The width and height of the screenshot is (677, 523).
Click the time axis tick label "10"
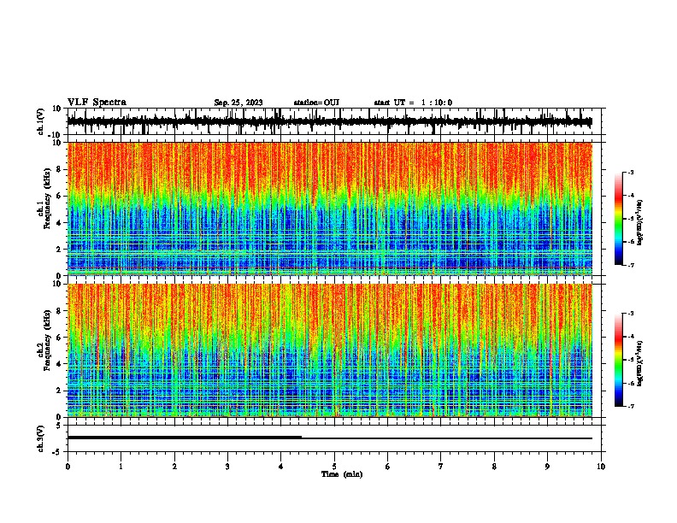[x=601, y=467]
